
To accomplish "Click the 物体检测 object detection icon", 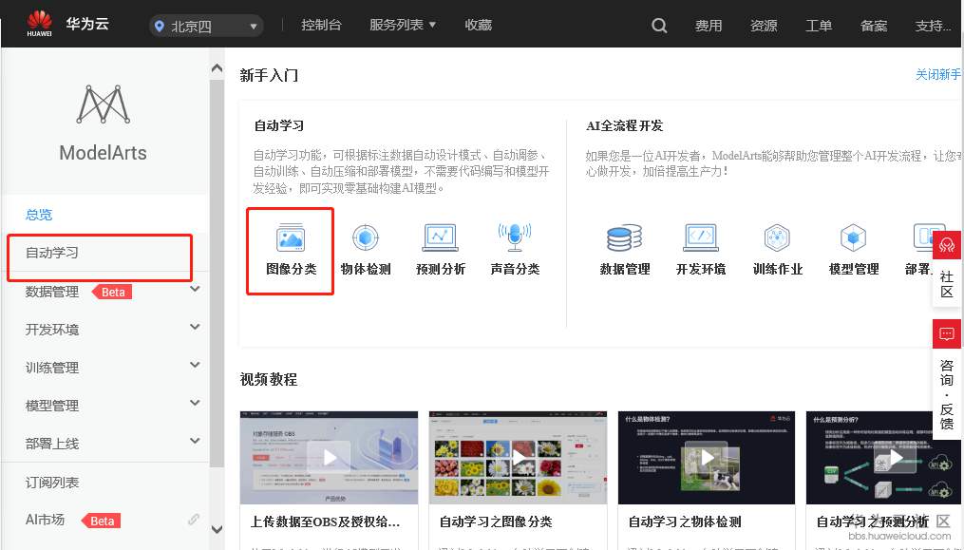I will click(x=366, y=237).
